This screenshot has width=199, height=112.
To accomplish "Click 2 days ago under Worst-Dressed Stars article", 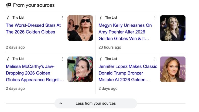I will (x=15, y=47).
